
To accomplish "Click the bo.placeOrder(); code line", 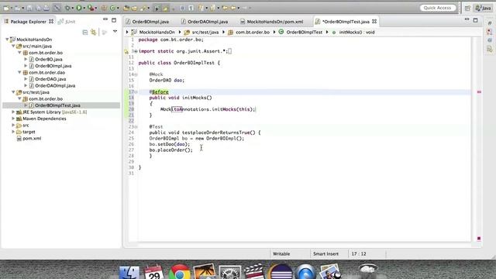I will pyautogui.click(x=170, y=150).
